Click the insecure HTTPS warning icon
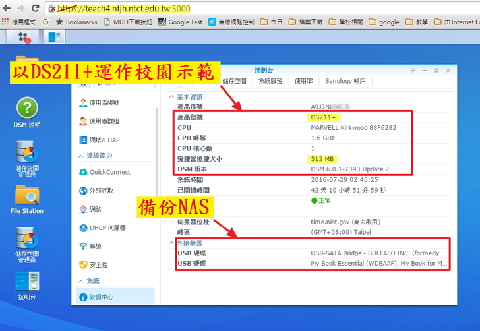This screenshot has height=331, width=480. (52, 9)
